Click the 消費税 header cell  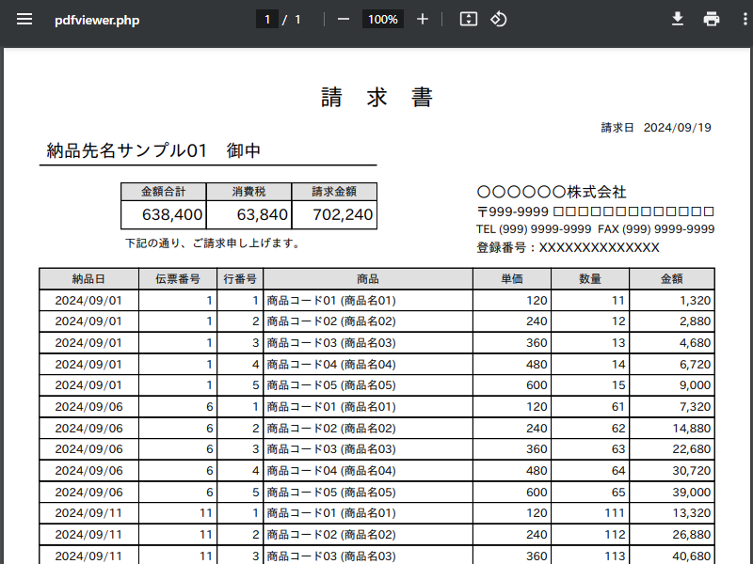pyautogui.click(x=248, y=192)
